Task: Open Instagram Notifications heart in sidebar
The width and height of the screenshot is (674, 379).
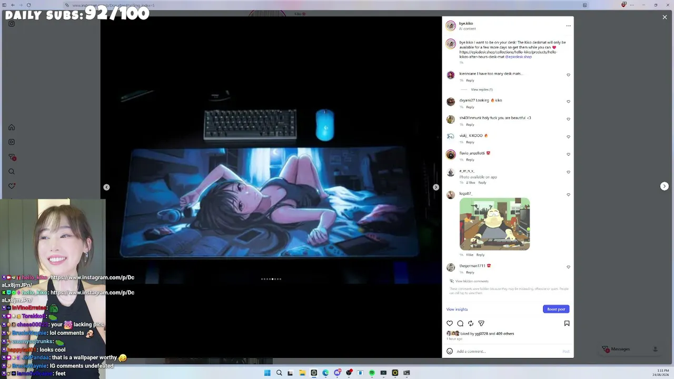Action: pyautogui.click(x=12, y=186)
